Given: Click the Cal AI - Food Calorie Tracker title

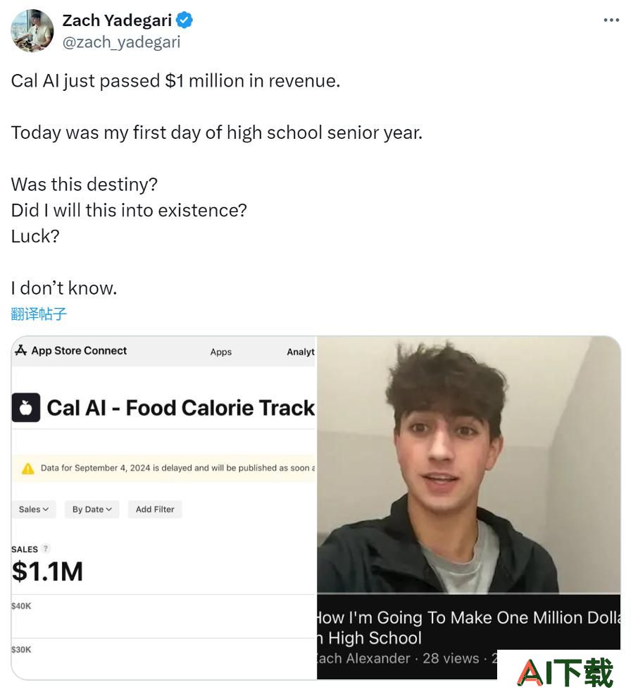Looking at the screenshot, I should (x=181, y=408).
